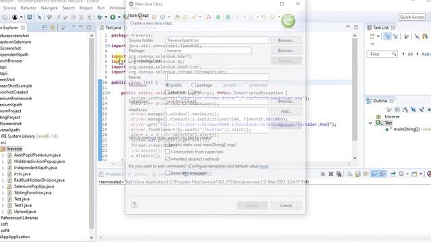431x242 pixels.
Task: Open the Debug button dropdown arrow
Action: [x=106, y=17]
